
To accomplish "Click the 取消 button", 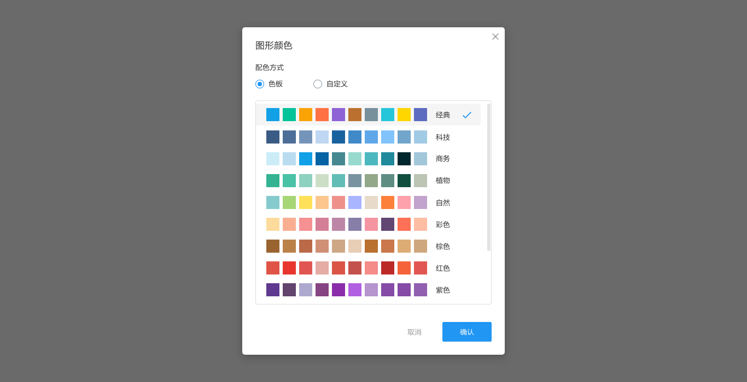I will click(x=415, y=332).
